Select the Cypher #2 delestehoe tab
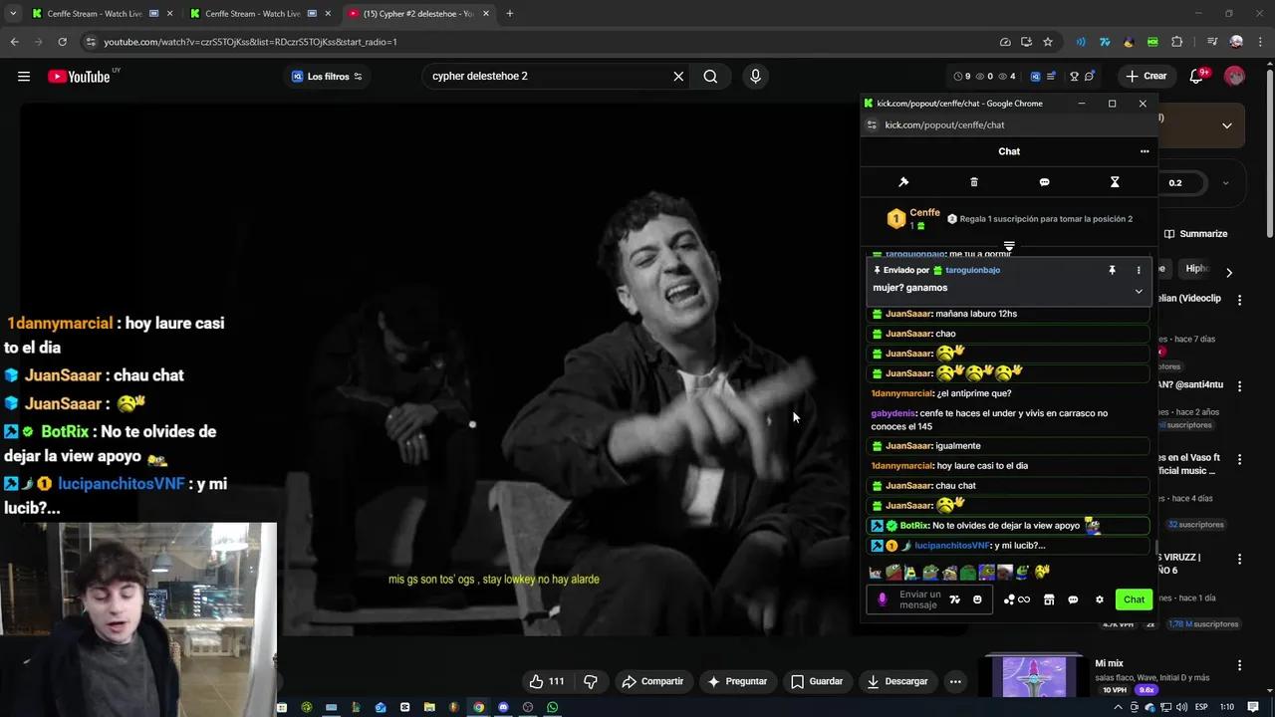This screenshot has height=717, width=1275. click(418, 14)
